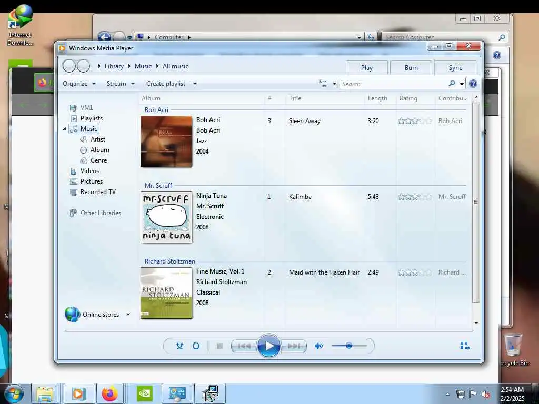The width and height of the screenshot is (539, 404).
Task: Open Media Player help question icon
Action: pyautogui.click(x=473, y=84)
